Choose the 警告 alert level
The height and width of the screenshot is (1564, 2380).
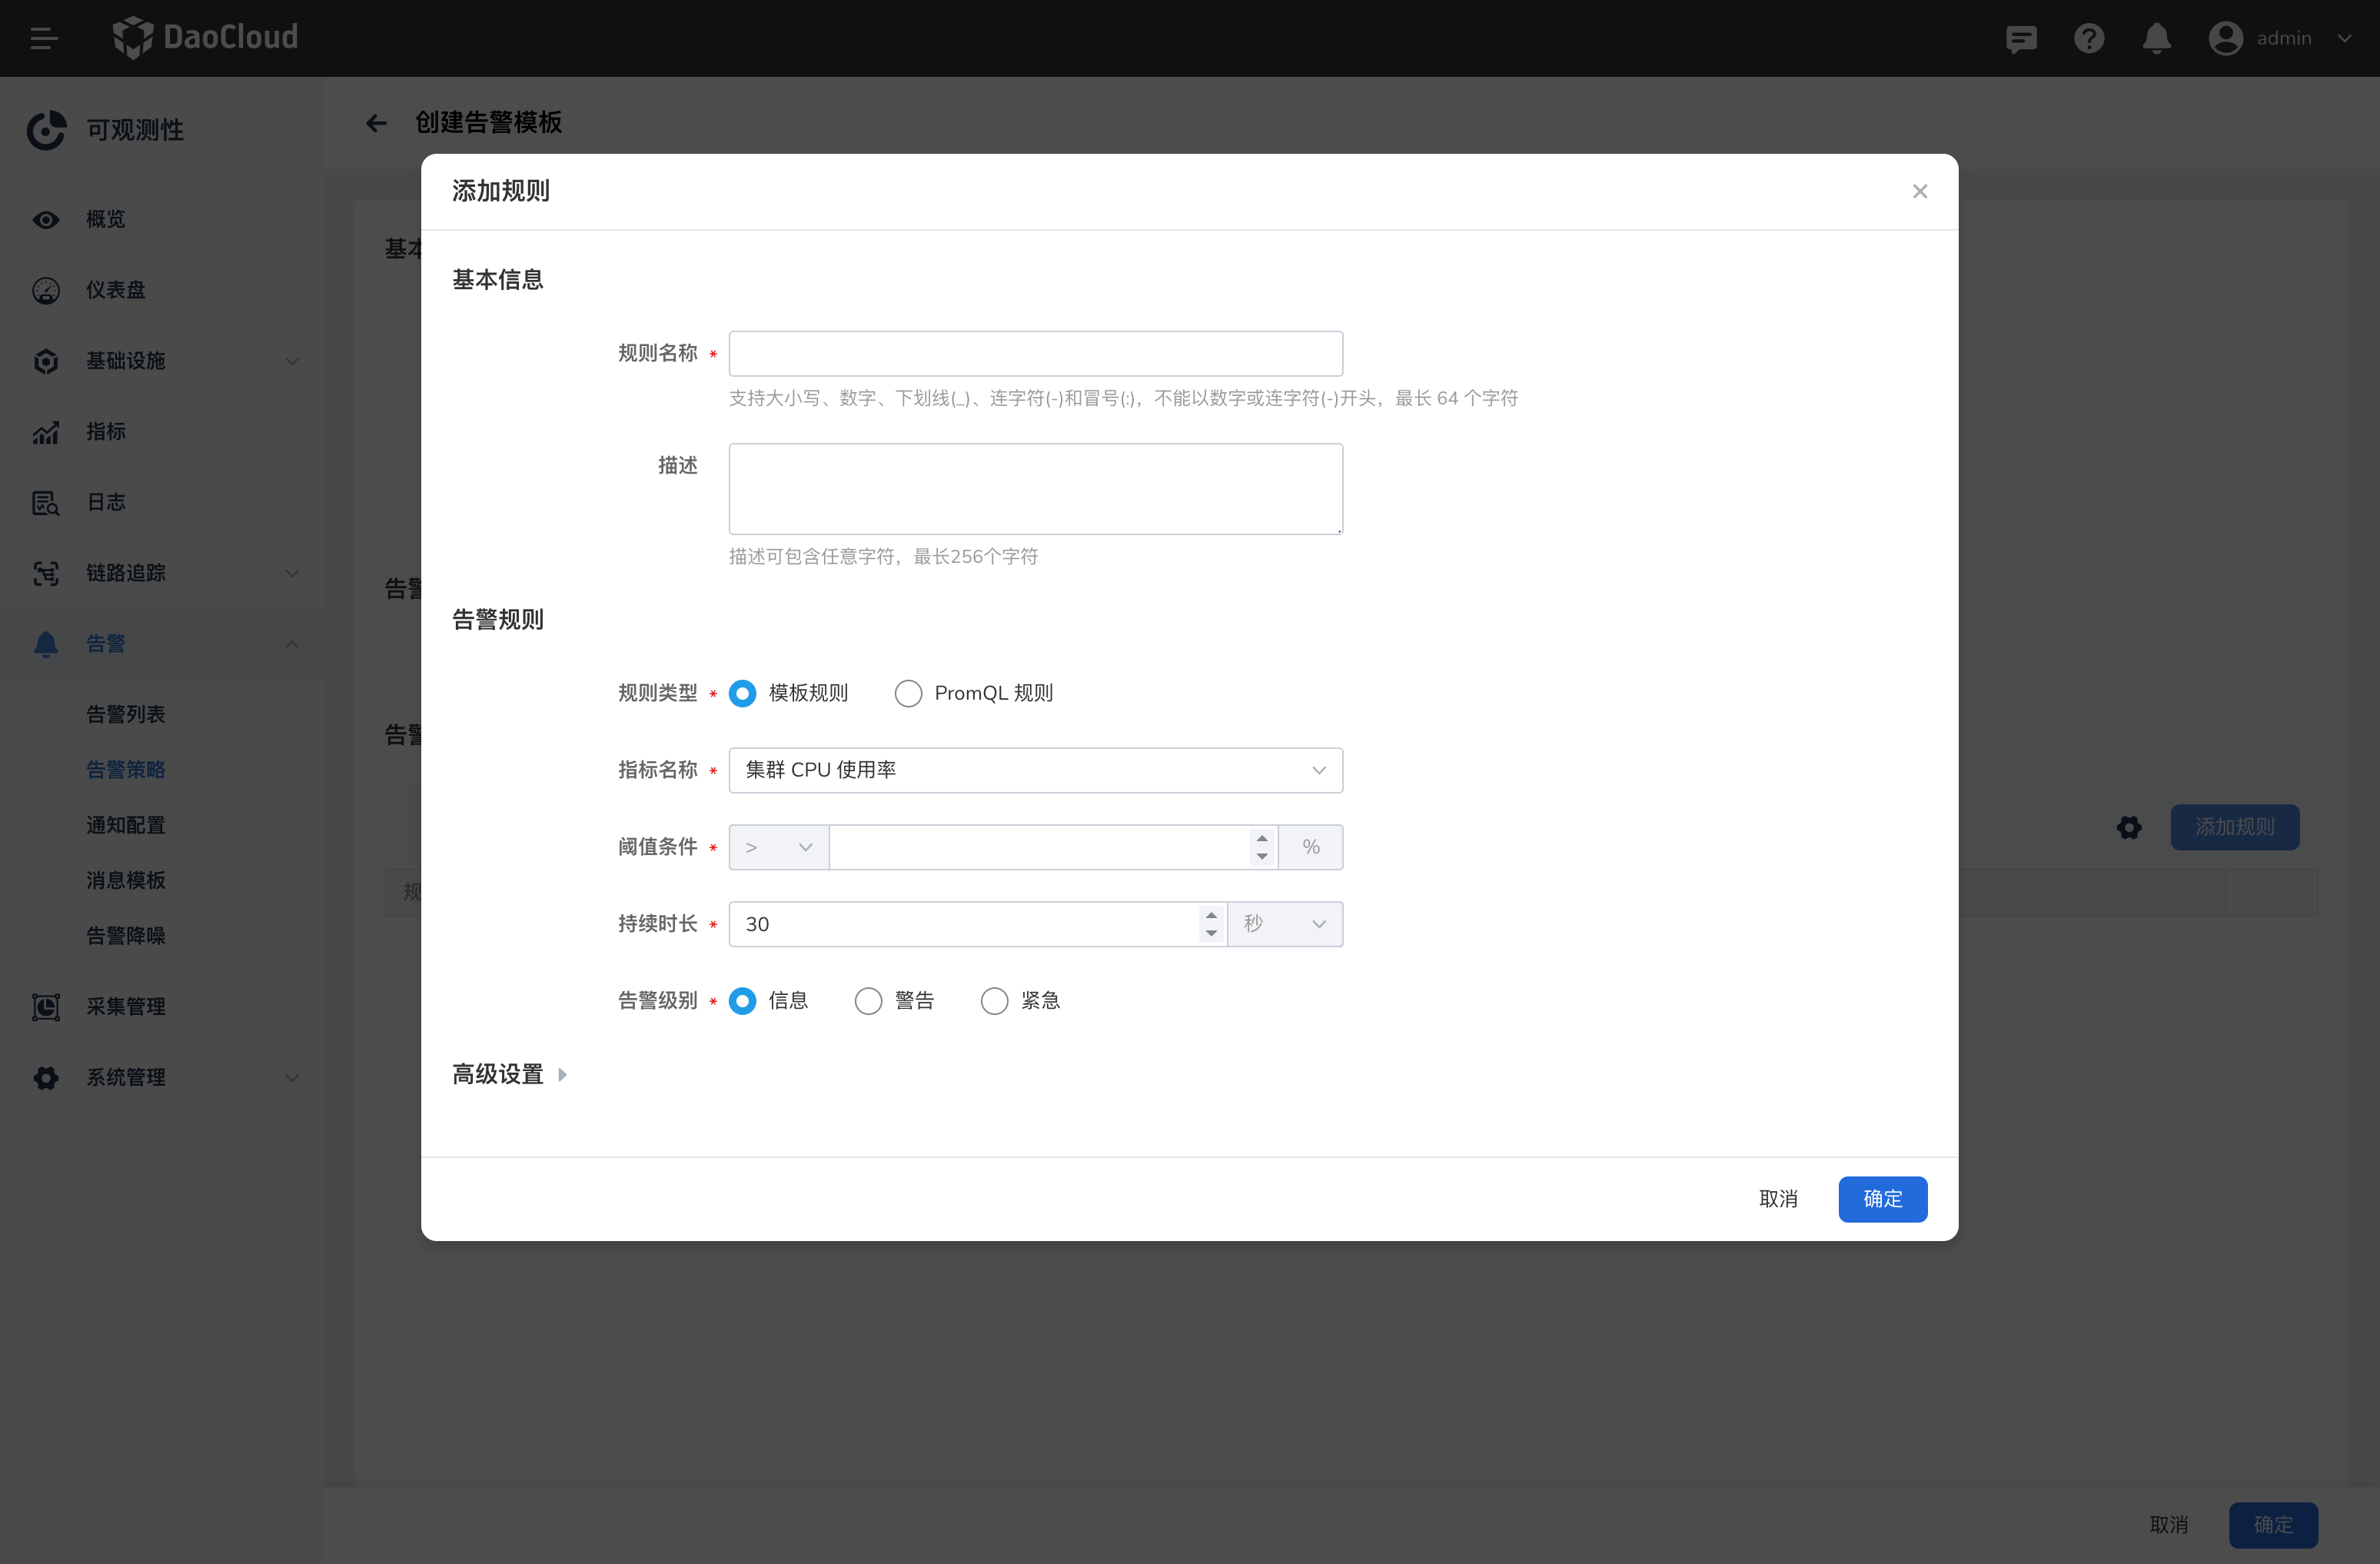pyautogui.click(x=868, y=1001)
